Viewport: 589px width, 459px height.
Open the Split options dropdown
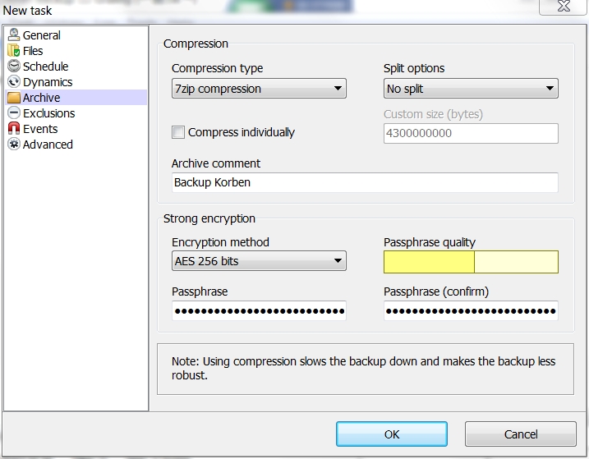pyautogui.click(x=471, y=89)
